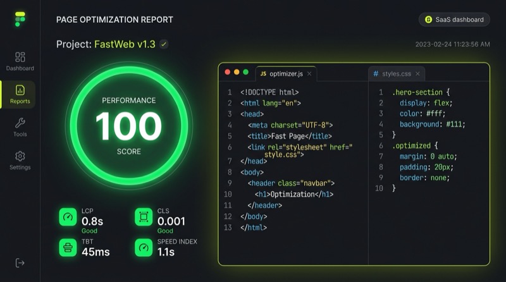The image size is (506, 282).
Task: Close the styles.css tab
Action: tap(417, 74)
